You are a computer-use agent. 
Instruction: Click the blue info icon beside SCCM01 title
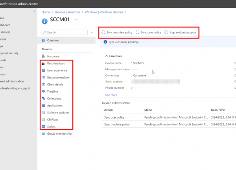pyautogui.click(x=44, y=21)
